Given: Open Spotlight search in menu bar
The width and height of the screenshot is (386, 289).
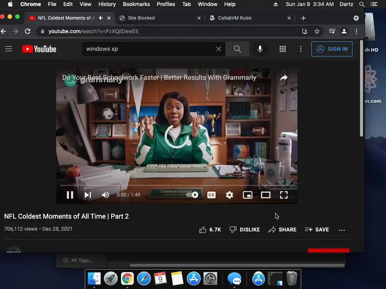Looking at the screenshot, I should [361, 4].
